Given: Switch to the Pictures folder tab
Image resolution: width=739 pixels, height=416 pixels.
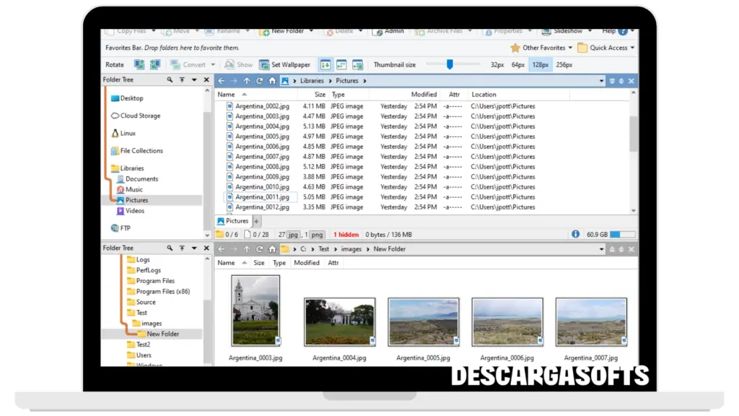Looking at the screenshot, I should [x=233, y=221].
